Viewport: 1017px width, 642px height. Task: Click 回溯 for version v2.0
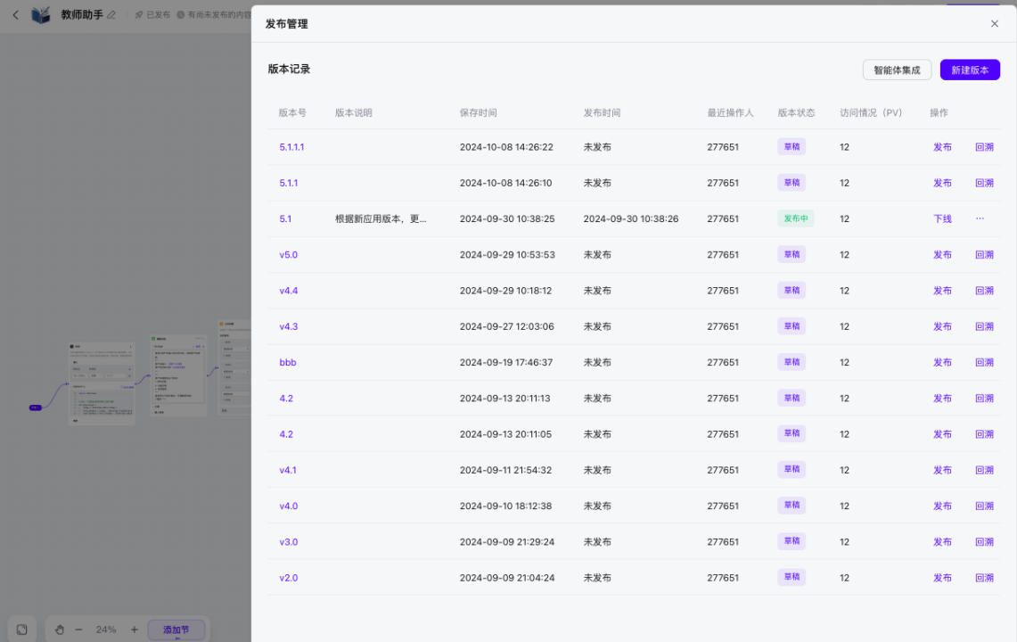click(985, 578)
